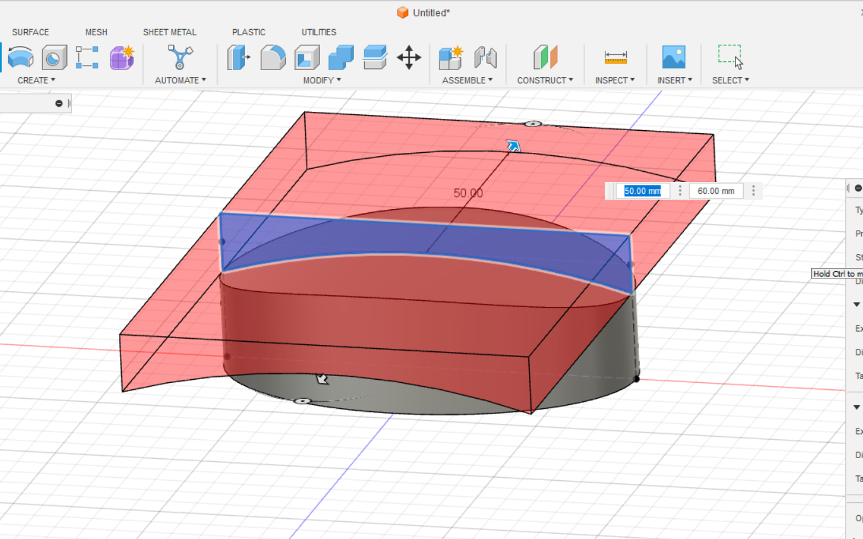
Task: Collapse the second dialog section triangle
Action: click(x=857, y=408)
